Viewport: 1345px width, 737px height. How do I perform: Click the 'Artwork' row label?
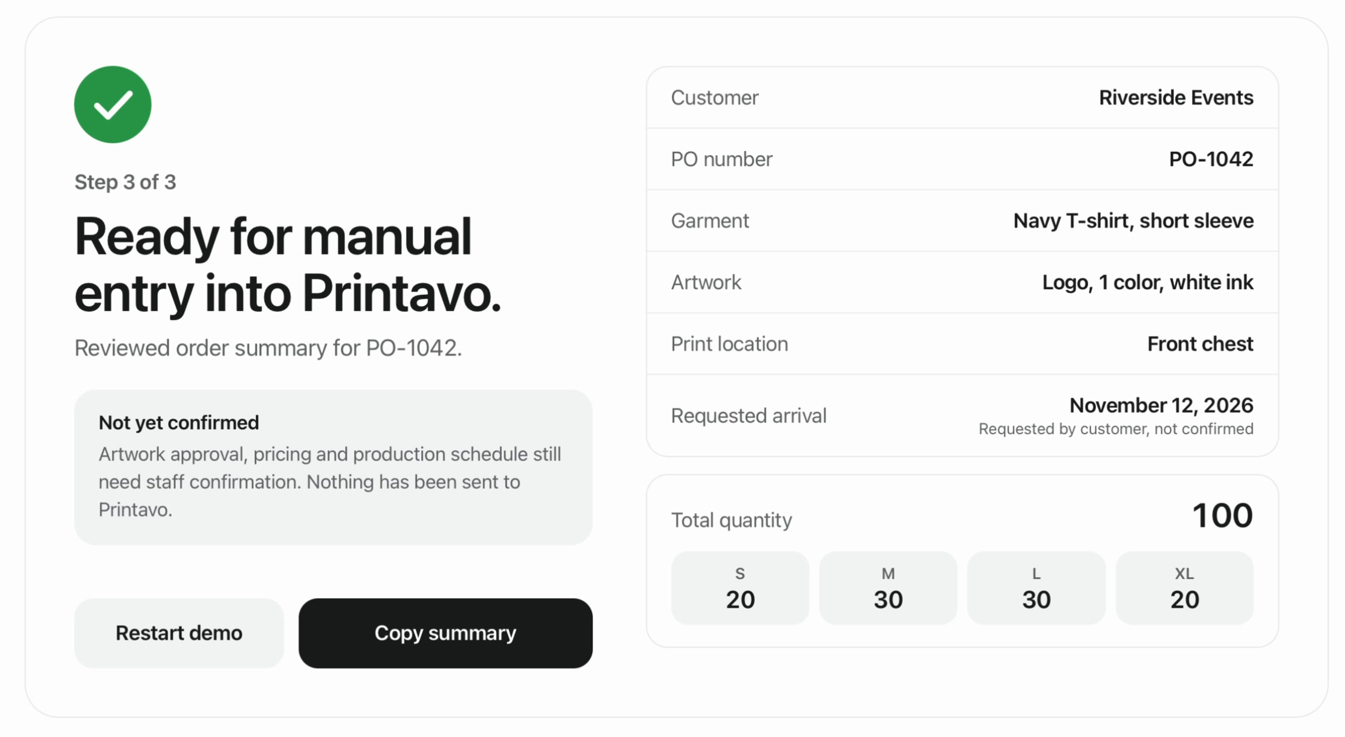706,283
